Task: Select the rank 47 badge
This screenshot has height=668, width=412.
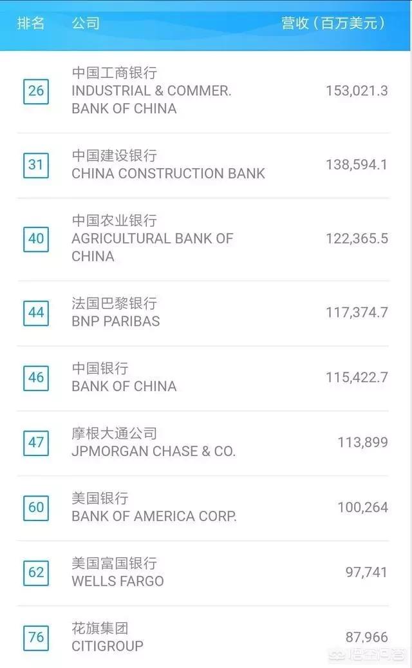Action: [x=36, y=443]
